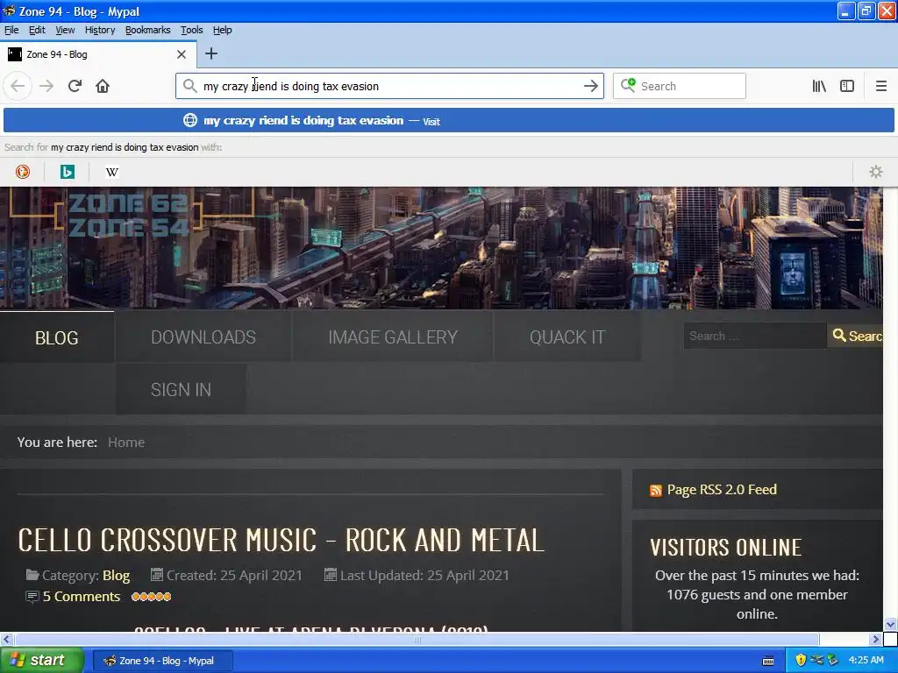Open the BLOG navigation tab
The image size is (898, 673).
click(x=57, y=337)
